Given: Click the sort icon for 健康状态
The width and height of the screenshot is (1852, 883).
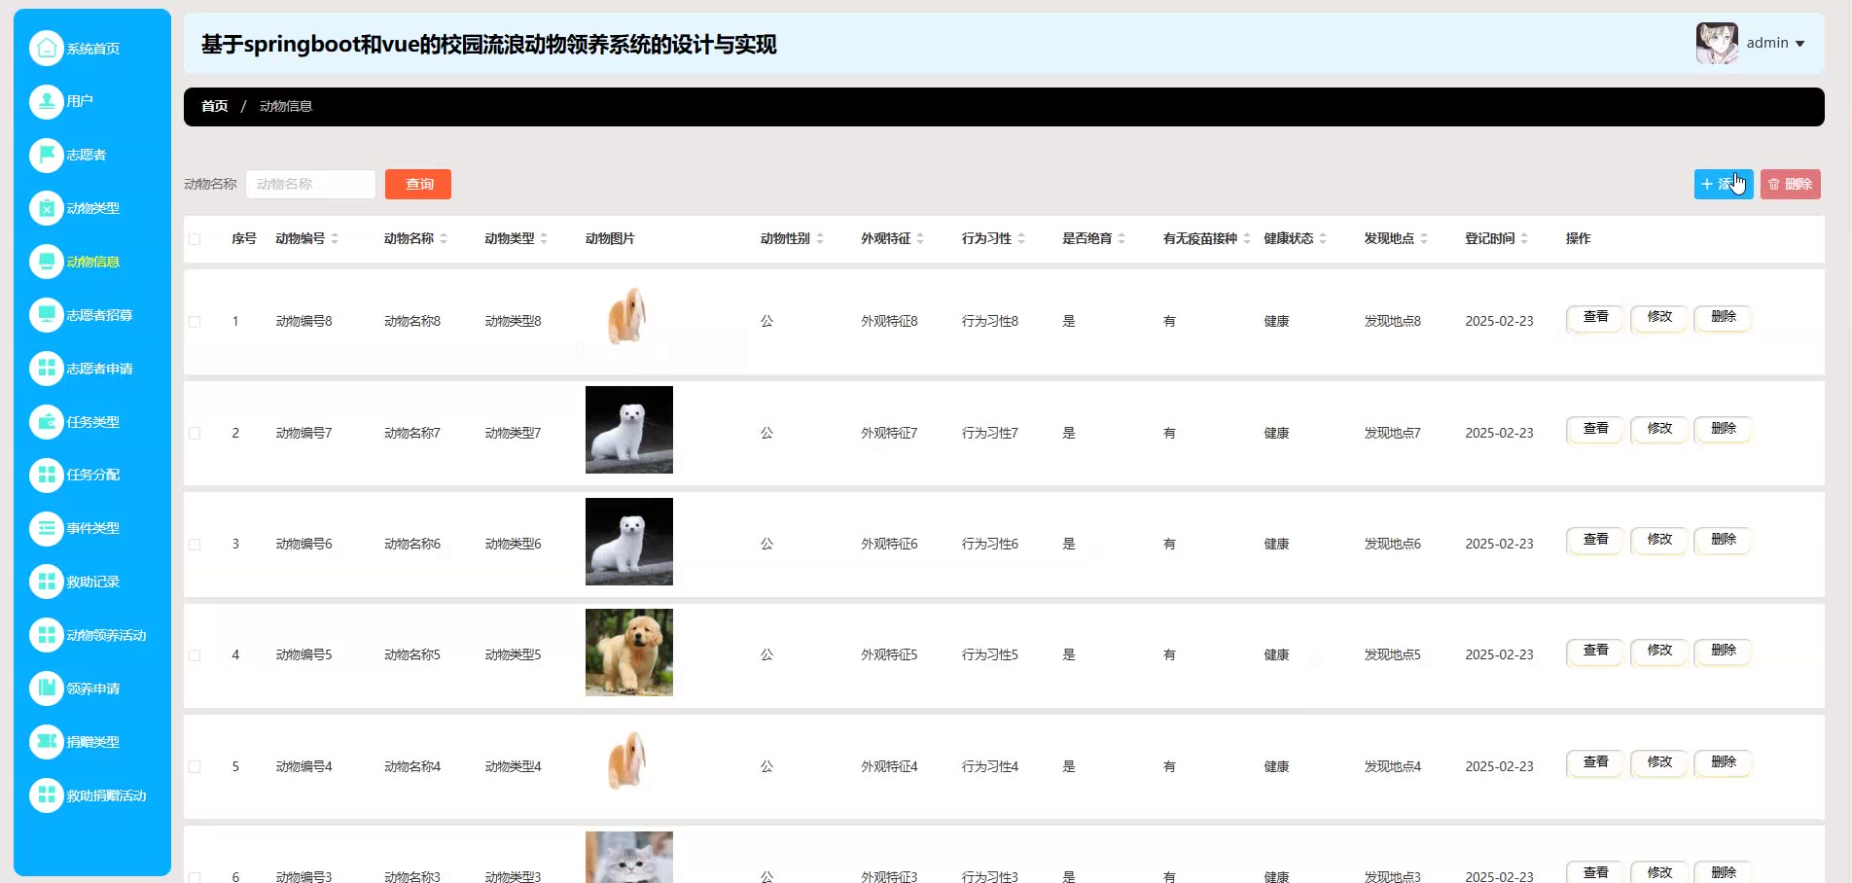Looking at the screenshot, I should 1323,238.
